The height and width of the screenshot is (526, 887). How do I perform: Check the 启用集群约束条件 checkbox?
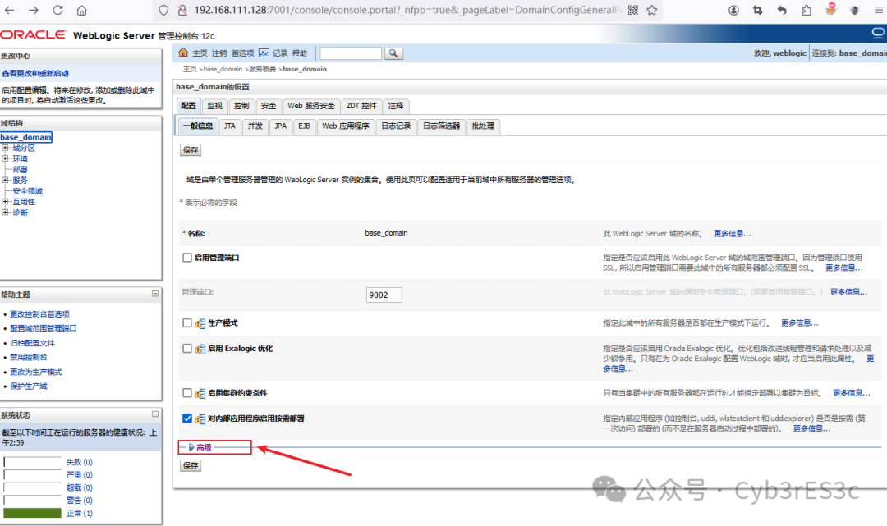pos(187,393)
